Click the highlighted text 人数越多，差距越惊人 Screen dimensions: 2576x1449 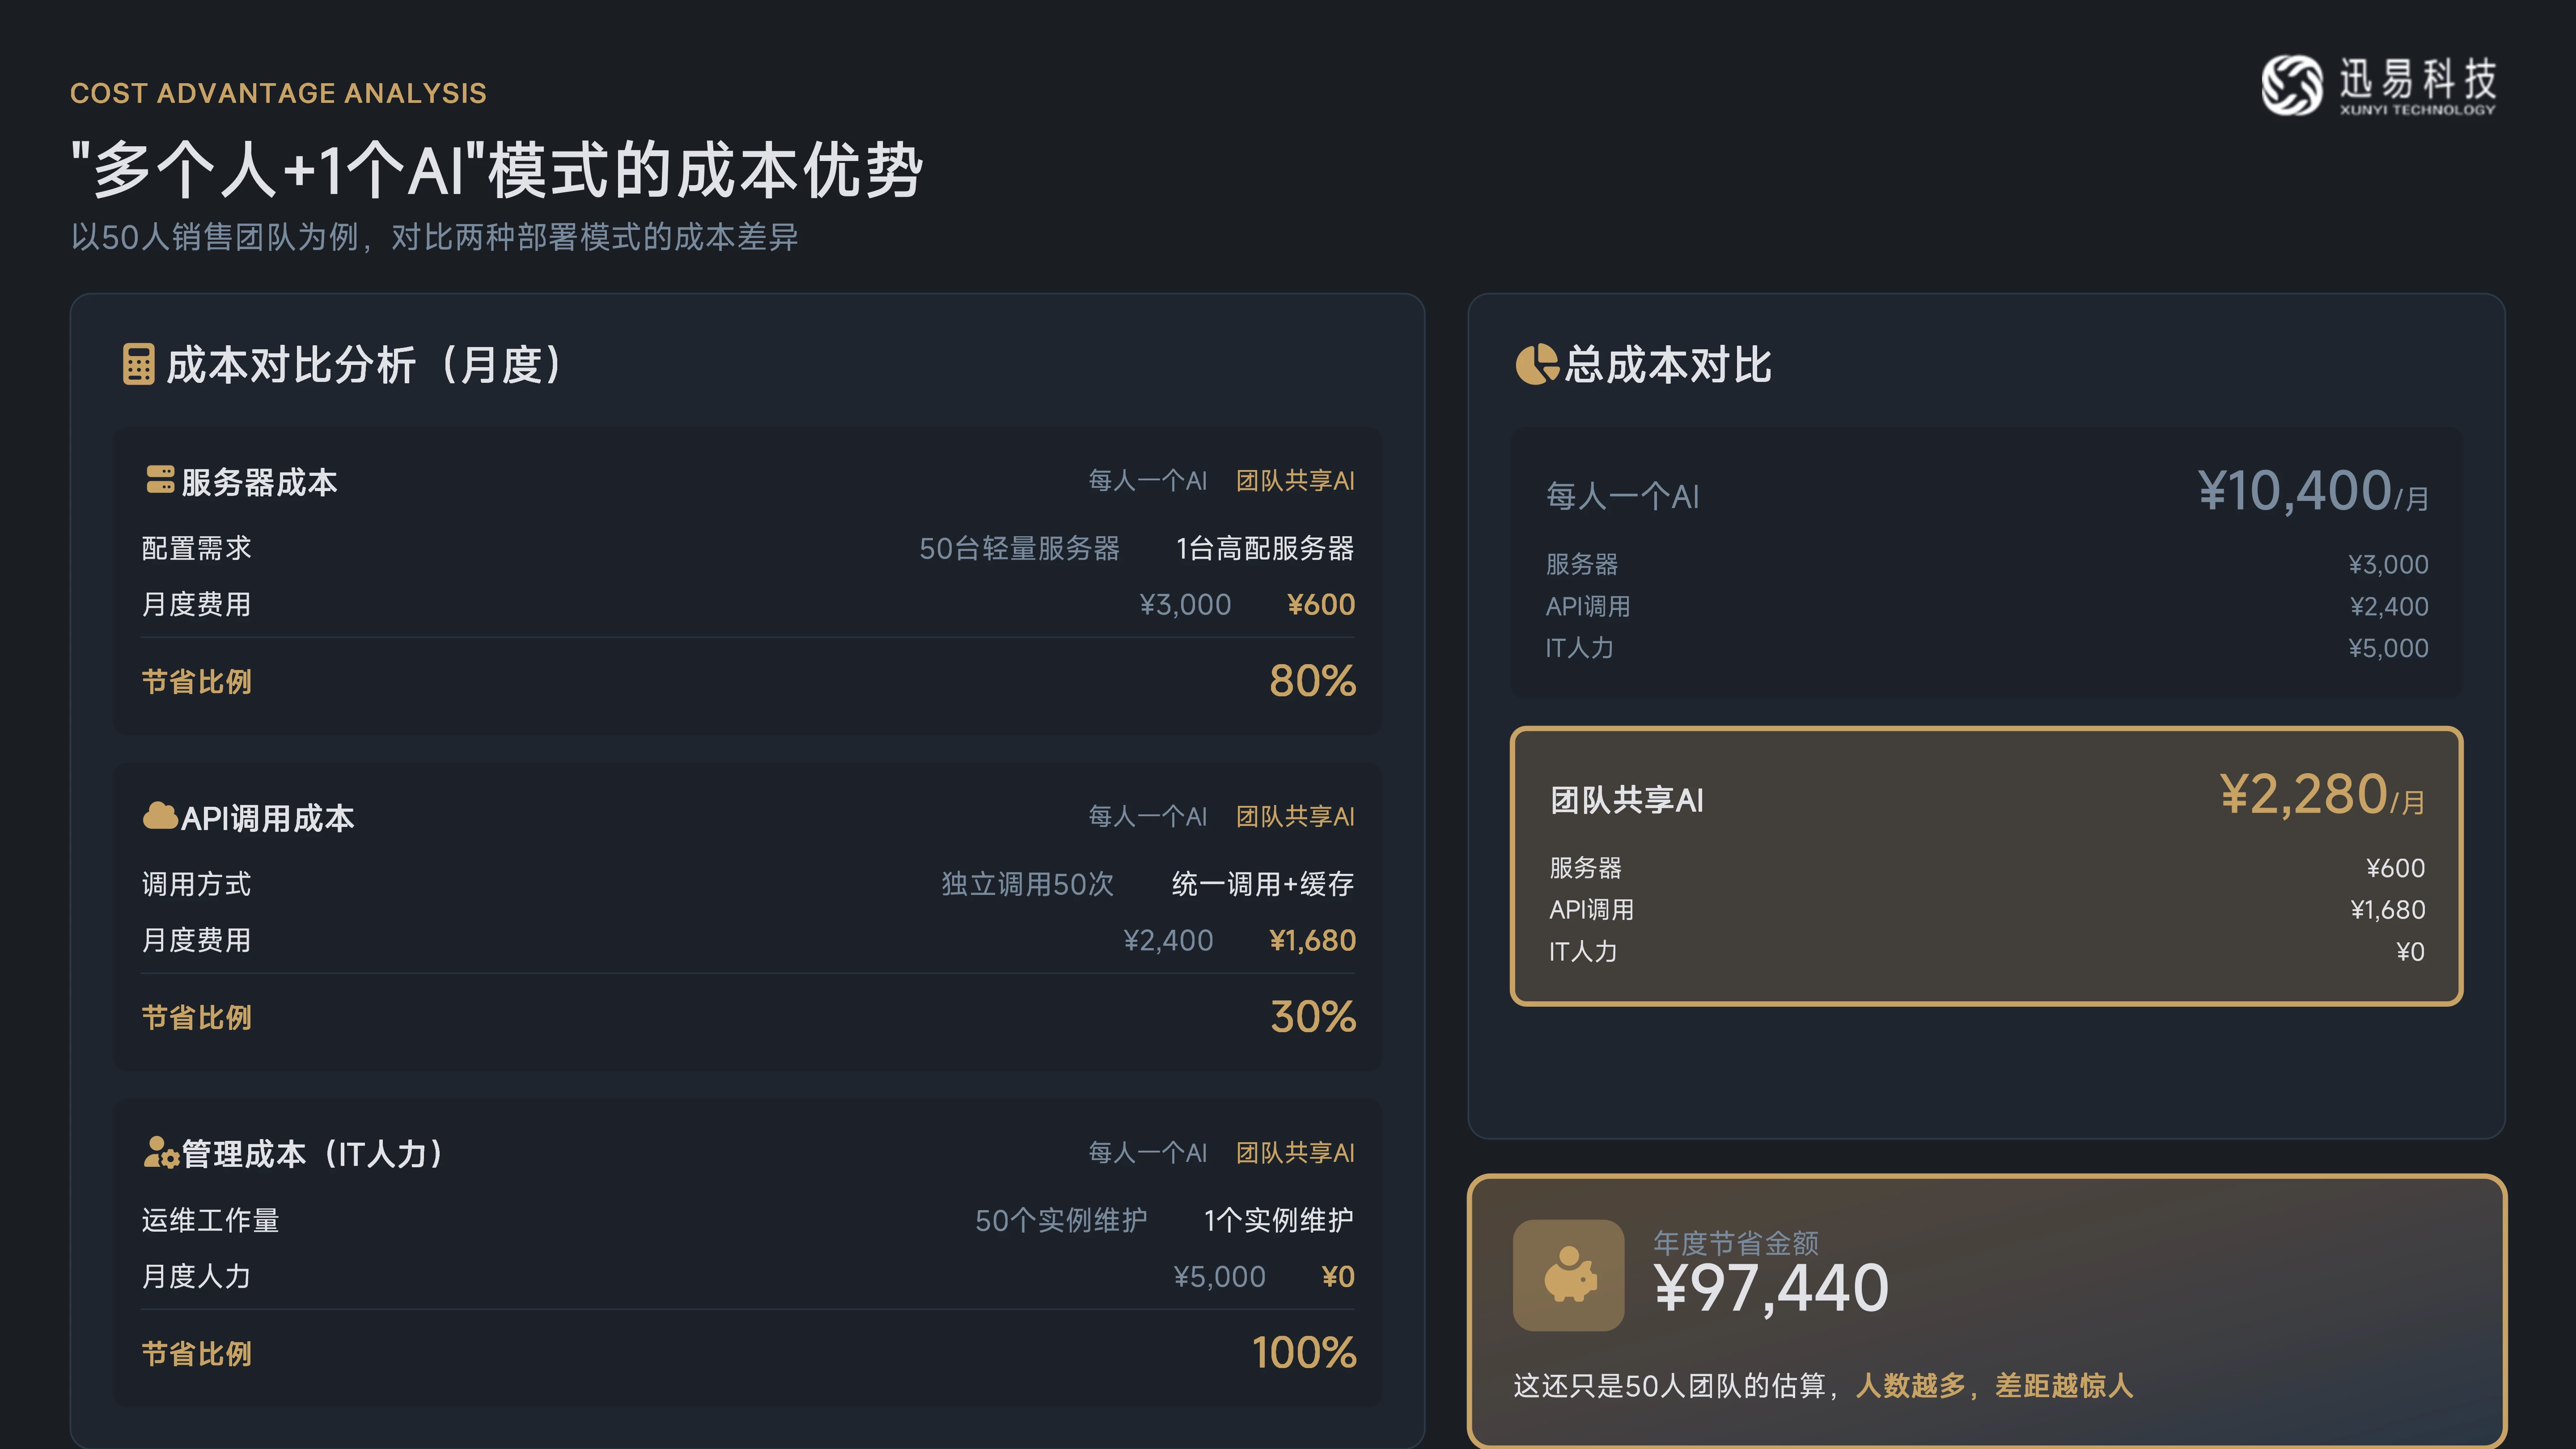(1994, 1386)
